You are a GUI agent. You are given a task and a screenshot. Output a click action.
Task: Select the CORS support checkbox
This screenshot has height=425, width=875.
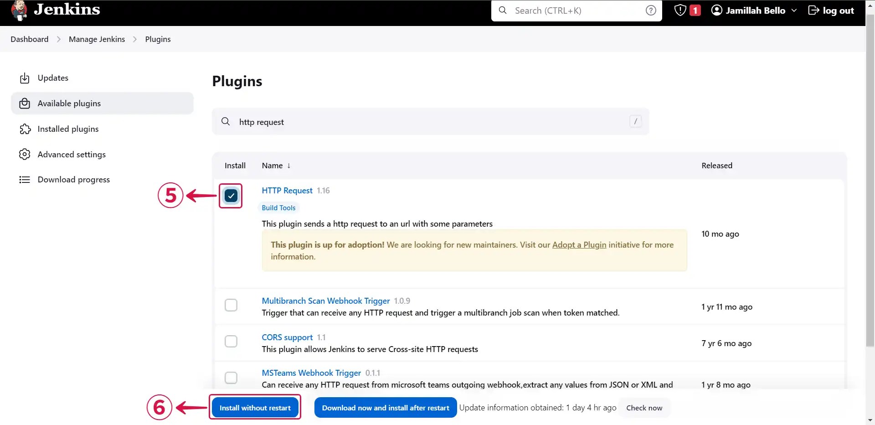pyautogui.click(x=231, y=341)
